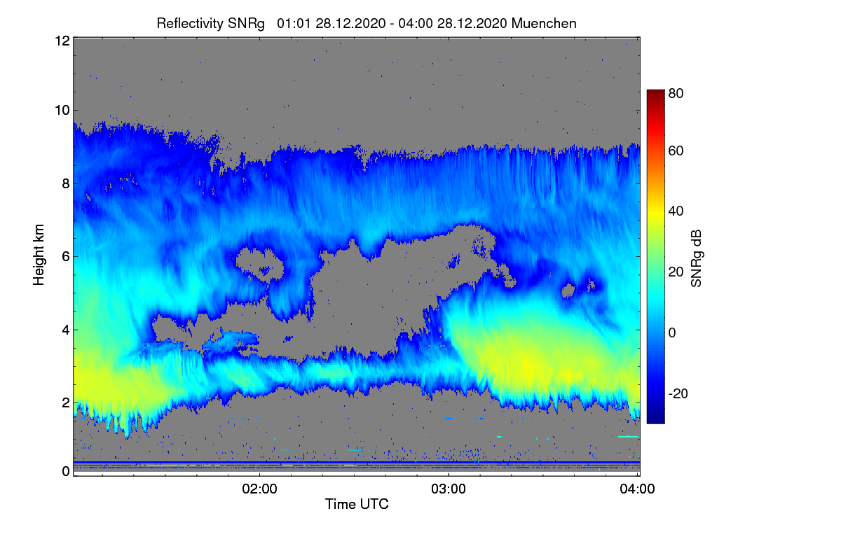Click the 'SNRg dB' colorbar label
The height and width of the screenshot is (560, 841).
click(696, 258)
